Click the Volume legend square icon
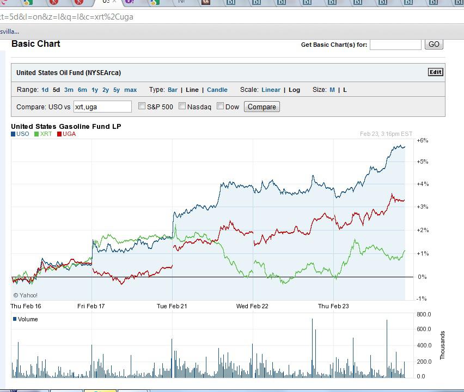This screenshot has width=464, height=392. point(15,319)
